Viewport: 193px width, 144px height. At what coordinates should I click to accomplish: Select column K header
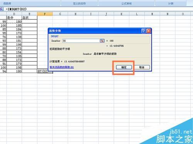tap(122, 14)
